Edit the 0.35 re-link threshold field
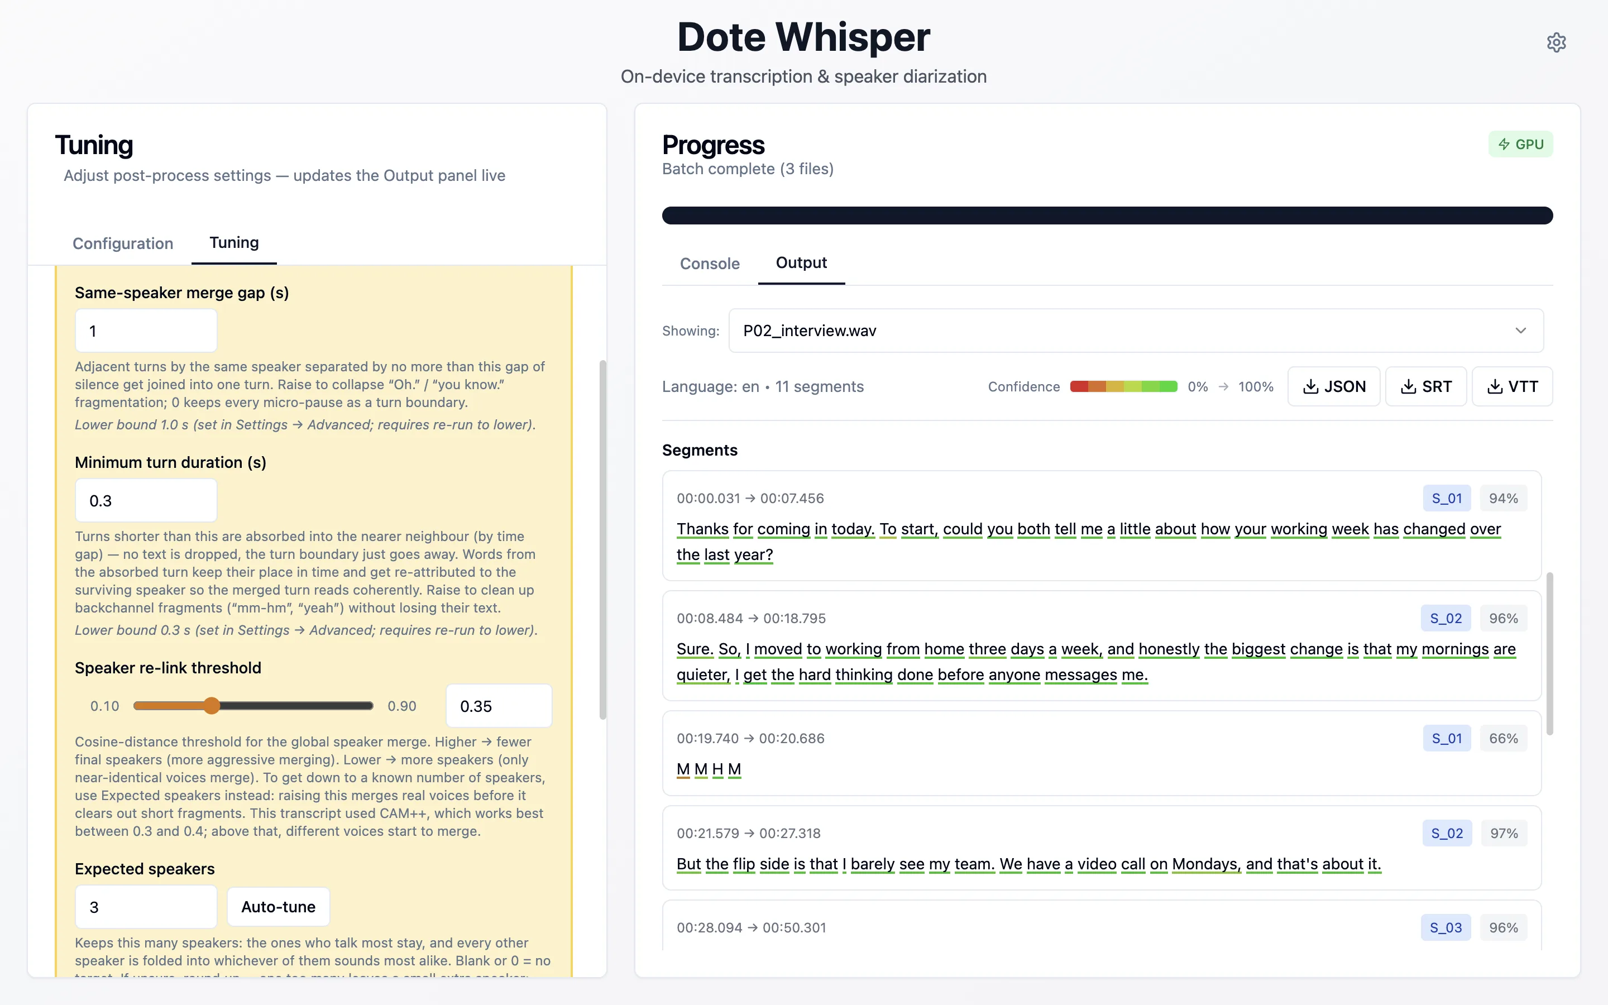The height and width of the screenshot is (1005, 1608). pyautogui.click(x=499, y=706)
